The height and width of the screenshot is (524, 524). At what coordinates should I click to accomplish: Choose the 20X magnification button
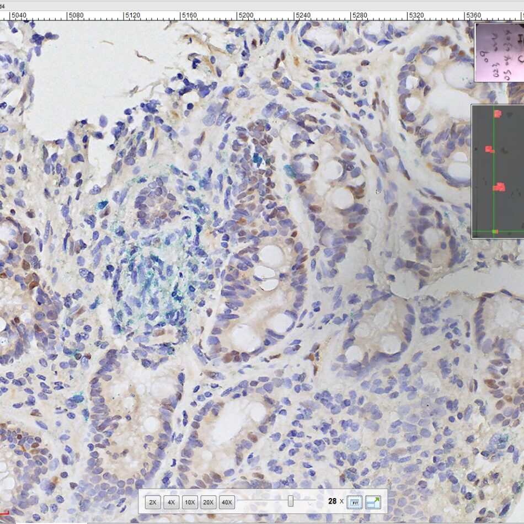point(208,502)
